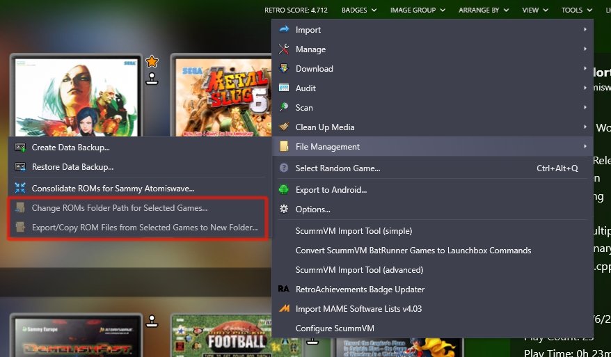Expand the Manage submenu arrow

pos(585,49)
